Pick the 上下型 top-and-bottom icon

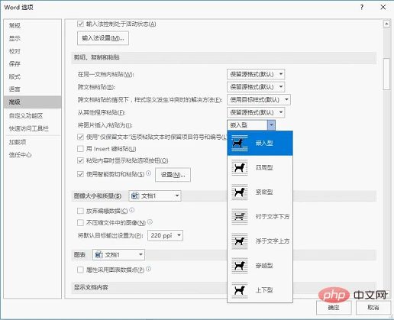tap(240, 290)
